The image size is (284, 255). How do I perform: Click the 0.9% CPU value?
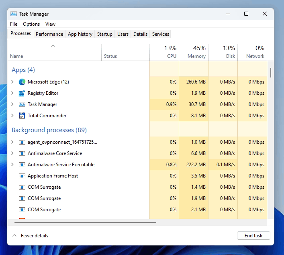pyautogui.click(x=172, y=104)
